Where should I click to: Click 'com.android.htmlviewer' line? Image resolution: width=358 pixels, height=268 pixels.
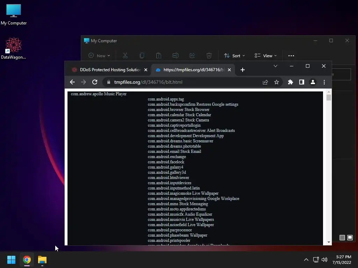(169, 178)
